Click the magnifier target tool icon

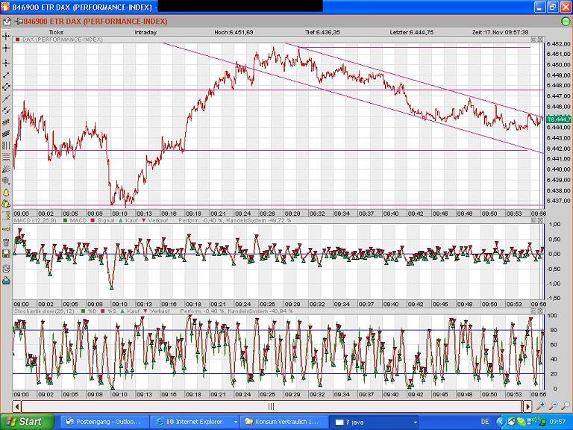[x=6, y=181]
